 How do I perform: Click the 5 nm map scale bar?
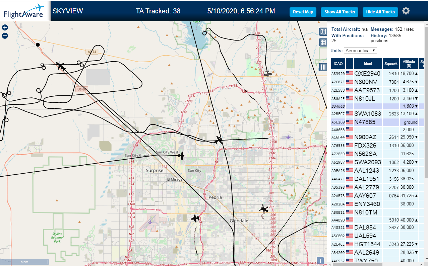click(x=25, y=262)
